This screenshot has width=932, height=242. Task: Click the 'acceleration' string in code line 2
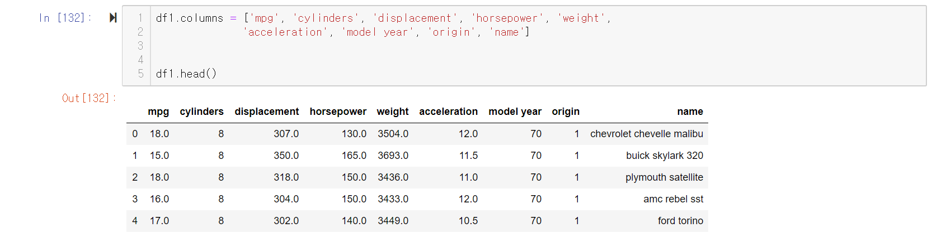pos(285,32)
